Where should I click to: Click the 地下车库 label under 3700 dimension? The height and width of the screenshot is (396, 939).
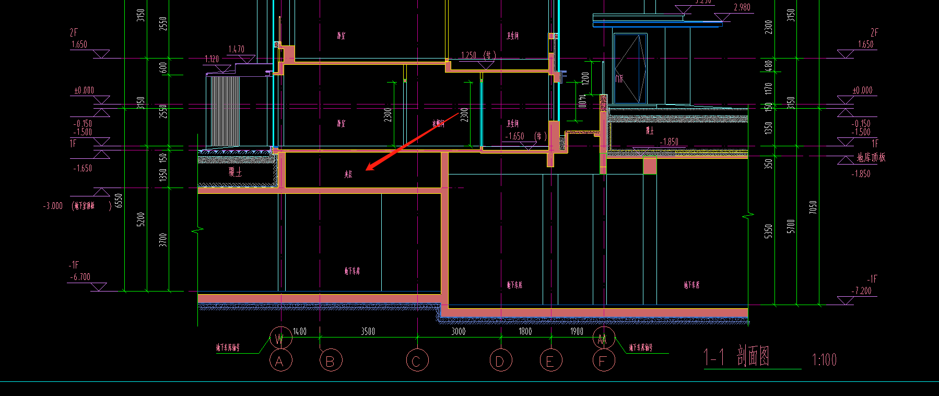point(352,271)
